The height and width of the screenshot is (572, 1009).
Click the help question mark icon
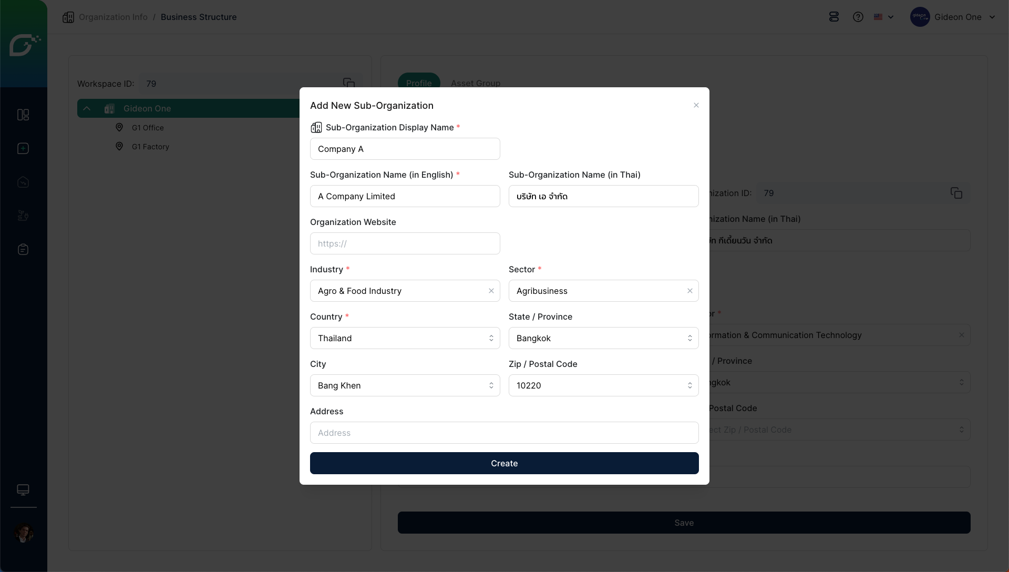click(x=858, y=17)
